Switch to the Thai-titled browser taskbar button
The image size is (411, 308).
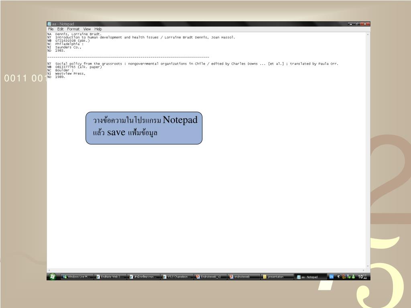pyautogui.click(x=144, y=277)
